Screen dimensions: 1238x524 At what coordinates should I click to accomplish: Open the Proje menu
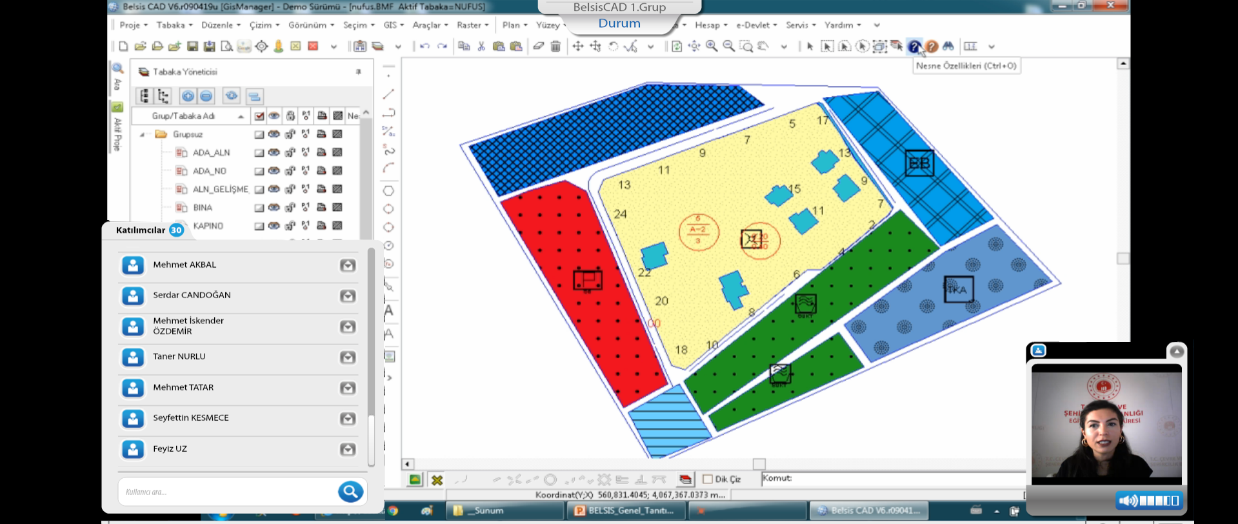point(134,25)
